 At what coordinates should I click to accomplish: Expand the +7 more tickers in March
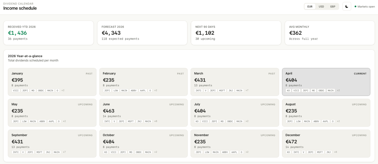(x=247, y=90)
